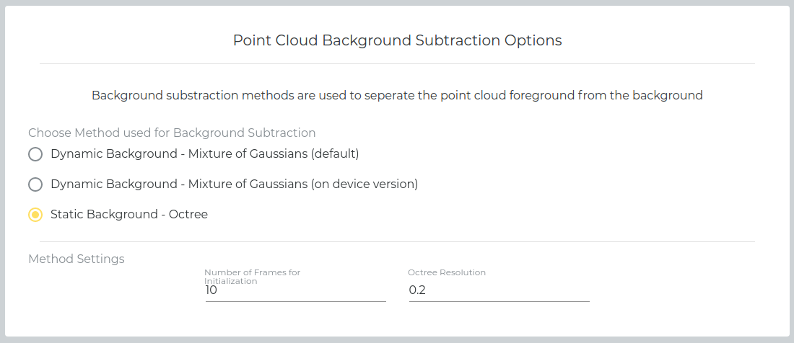The image size is (794, 343).
Task: Click the 'Octree Resolution' field label
Action: coord(447,272)
